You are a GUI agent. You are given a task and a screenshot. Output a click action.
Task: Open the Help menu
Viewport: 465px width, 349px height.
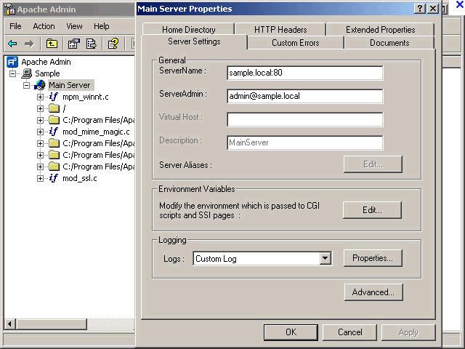point(102,26)
